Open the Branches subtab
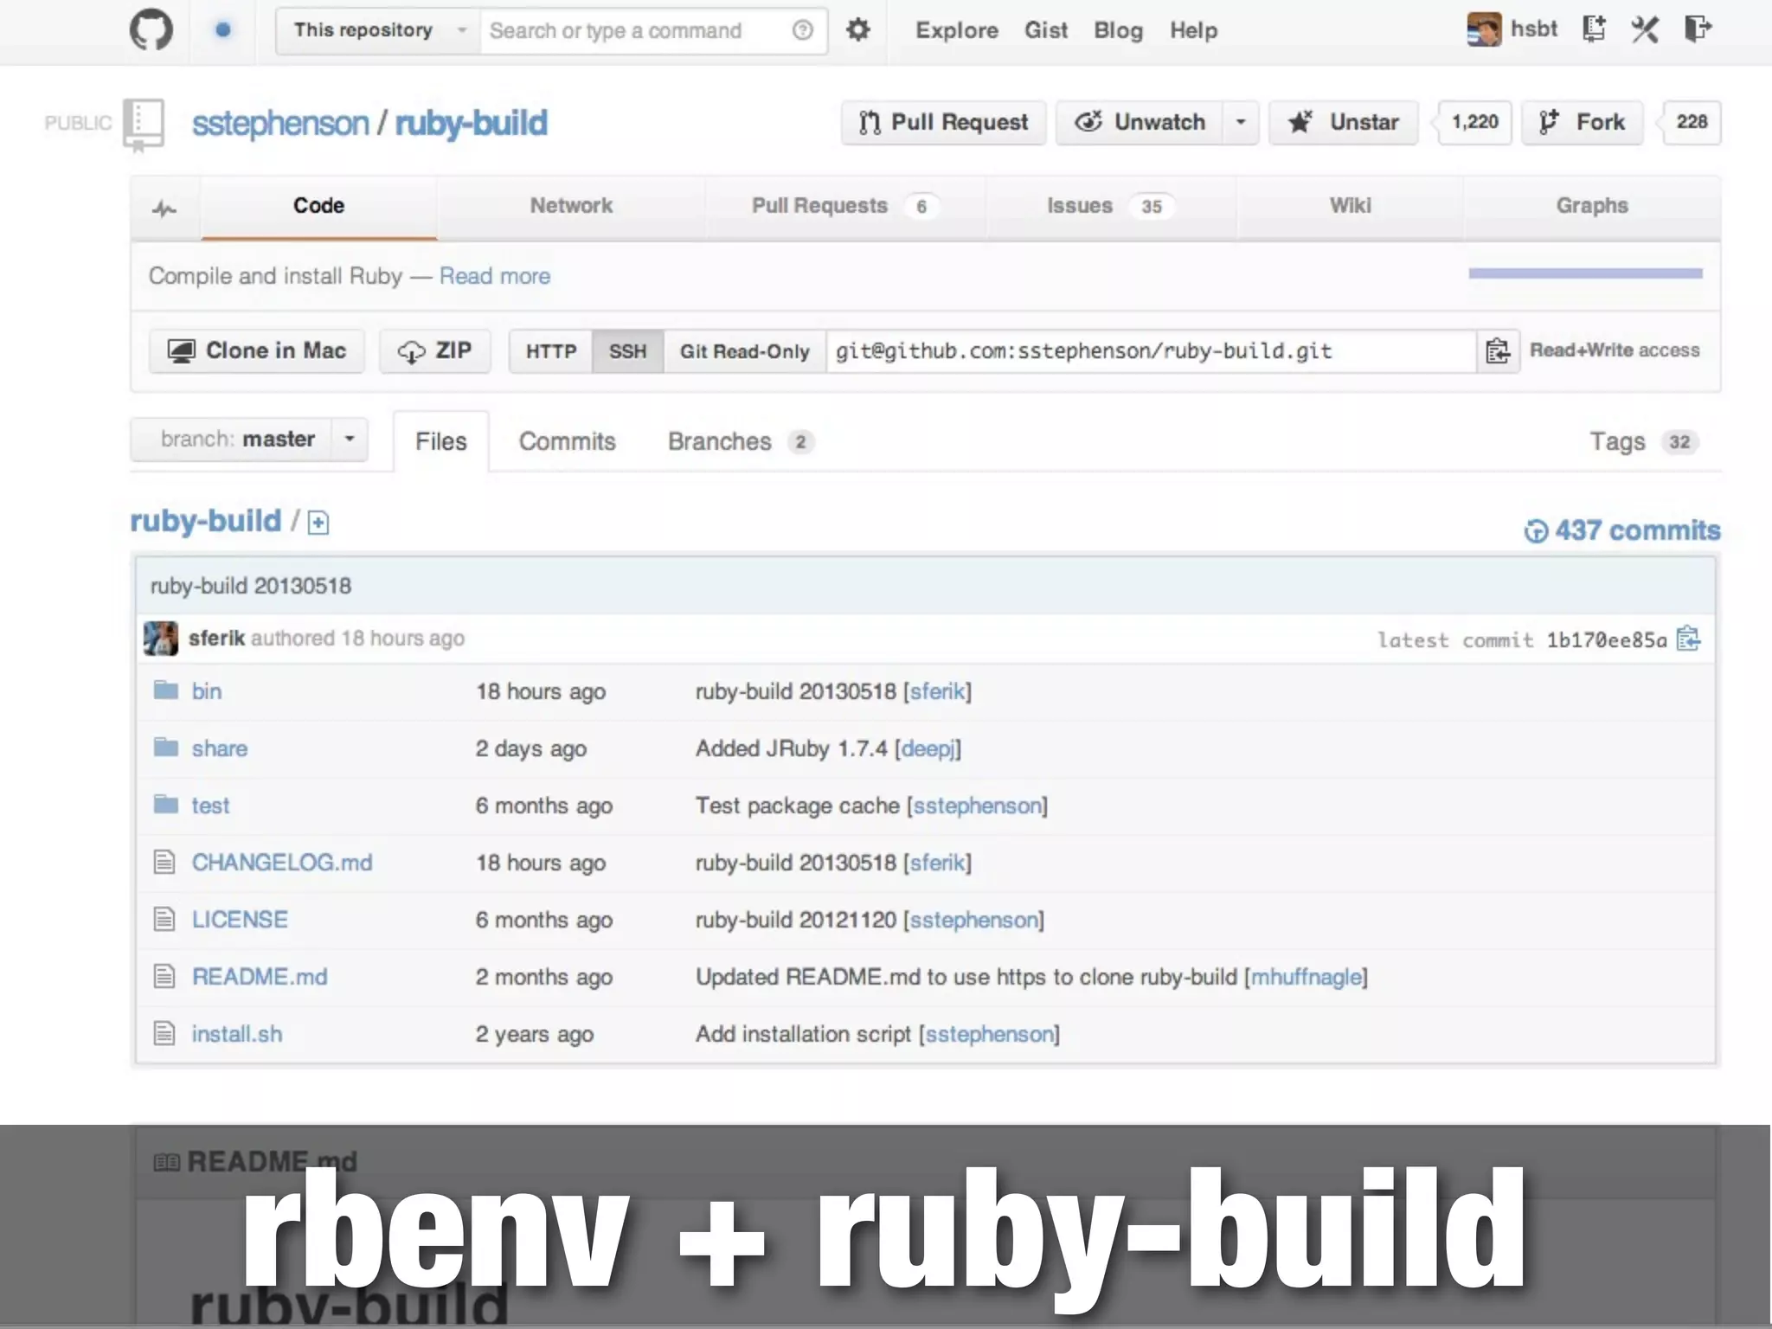 pos(741,441)
